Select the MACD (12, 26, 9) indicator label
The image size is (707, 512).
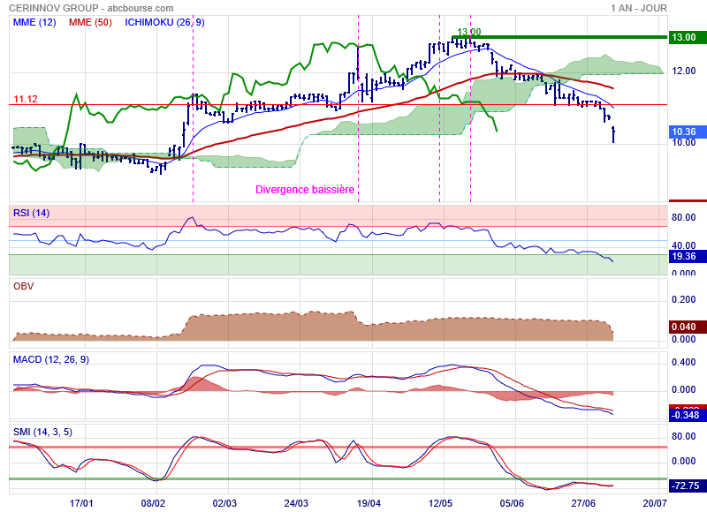51,359
